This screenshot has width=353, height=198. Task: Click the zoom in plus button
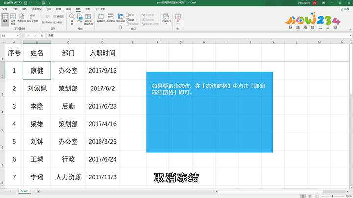click(343, 196)
